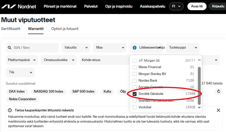This screenshot has width=226, height=132.
Task: Close the risk information notice
Action: click(218, 110)
